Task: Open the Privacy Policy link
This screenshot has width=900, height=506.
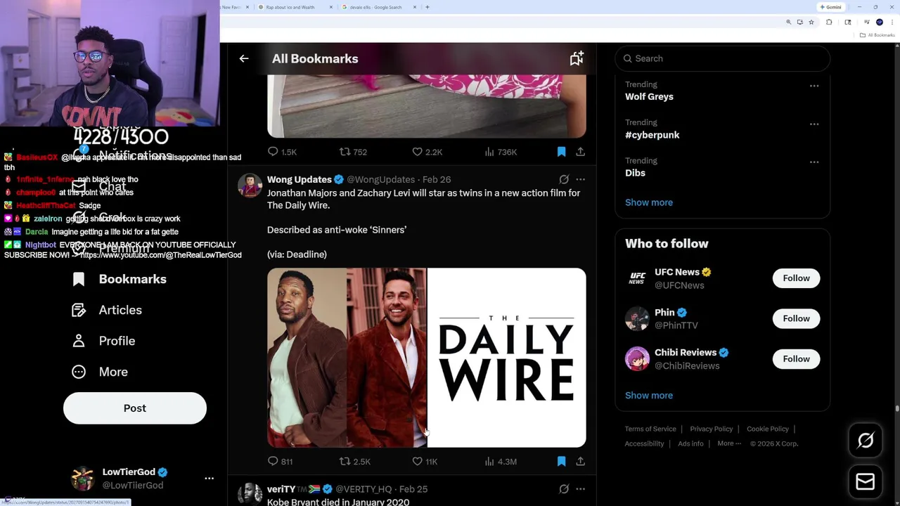Action: pos(711,429)
